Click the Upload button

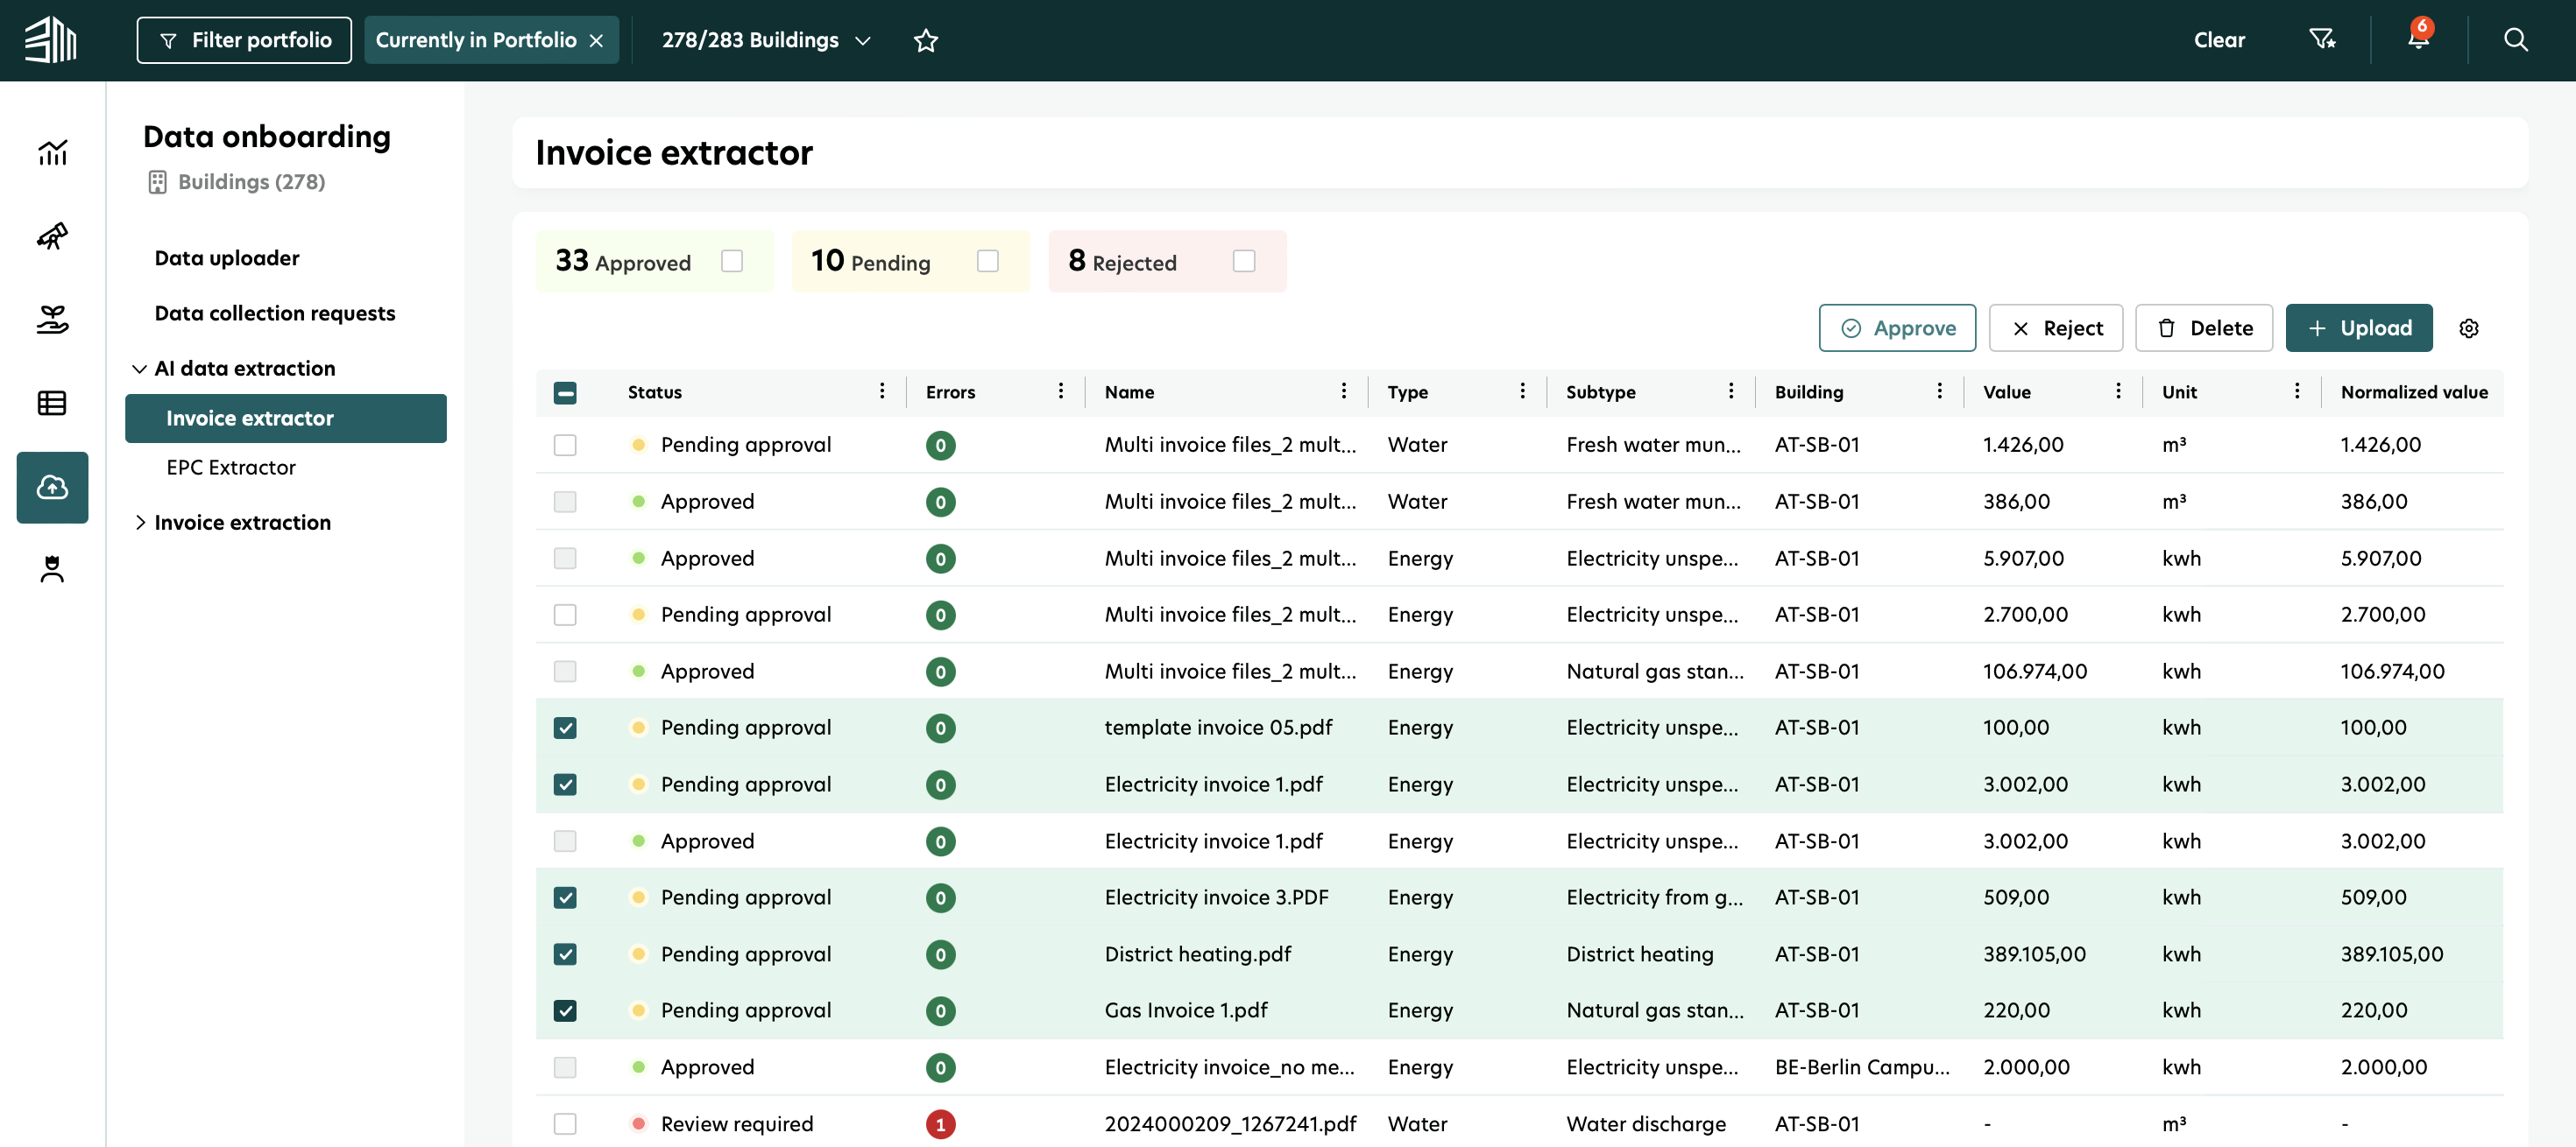(2358, 328)
